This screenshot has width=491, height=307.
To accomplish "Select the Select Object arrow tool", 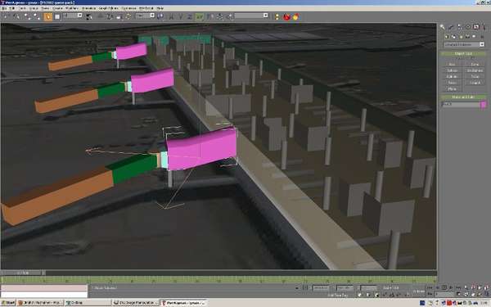I will point(47,16).
